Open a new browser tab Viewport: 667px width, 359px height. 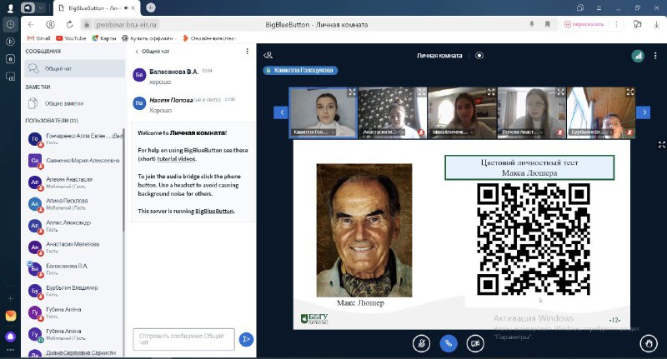(151, 7)
